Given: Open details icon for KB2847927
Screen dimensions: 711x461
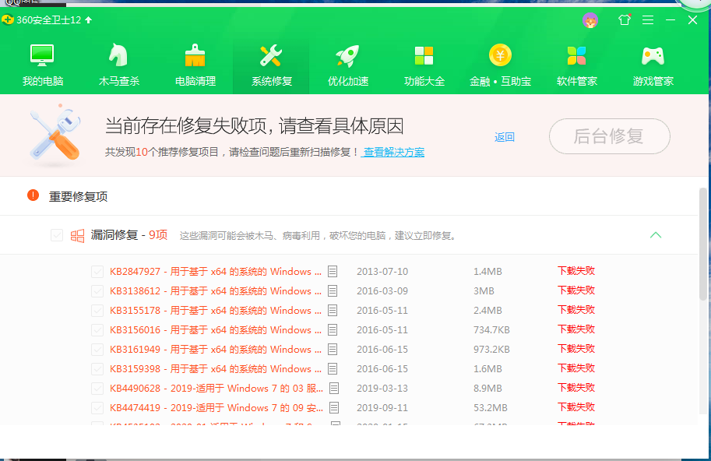Looking at the screenshot, I should point(333,272).
